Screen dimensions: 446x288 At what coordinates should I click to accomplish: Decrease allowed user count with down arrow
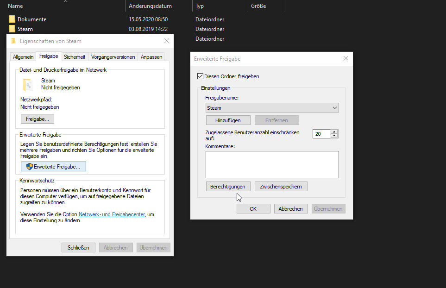point(334,136)
